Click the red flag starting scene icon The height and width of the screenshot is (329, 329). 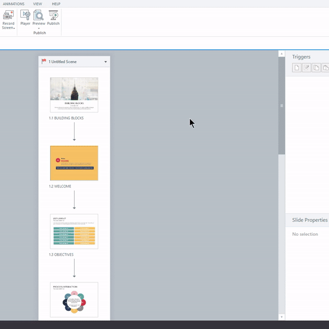(44, 61)
